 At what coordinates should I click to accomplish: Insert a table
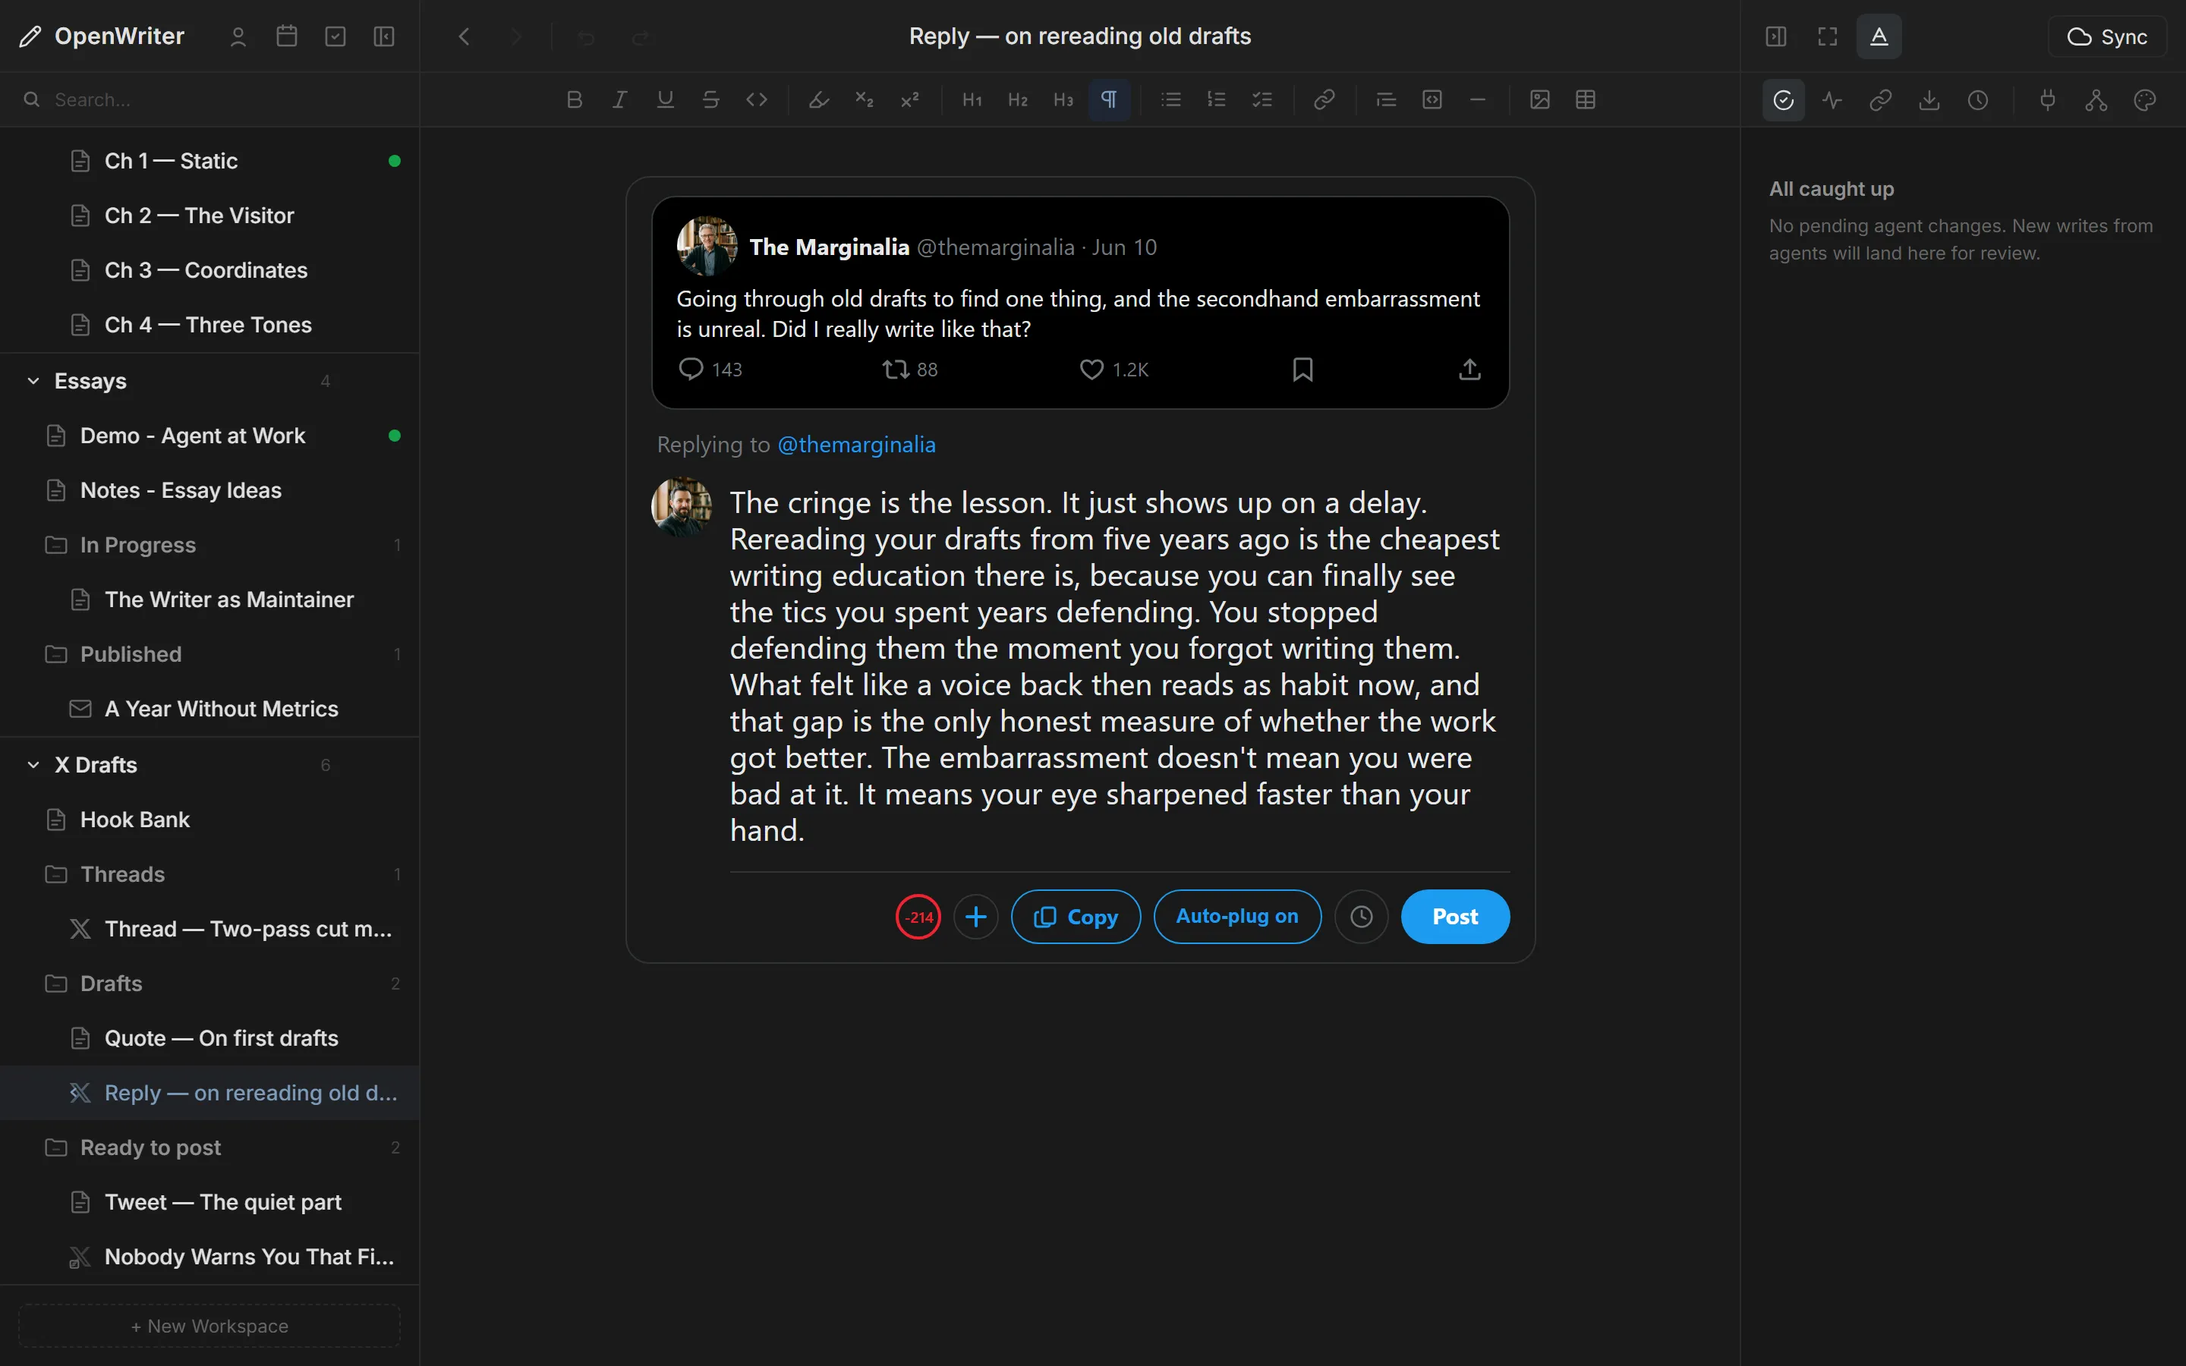pos(1586,99)
